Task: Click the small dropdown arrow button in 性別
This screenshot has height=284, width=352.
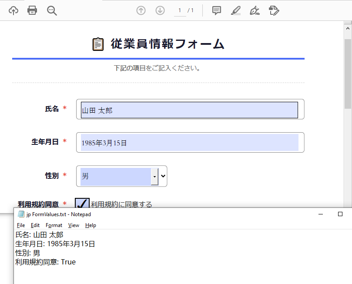Action: coord(154,177)
